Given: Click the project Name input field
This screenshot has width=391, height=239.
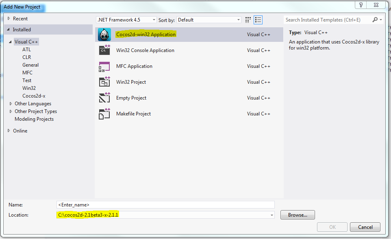Looking at the screenshot, I should click(165, 205).
